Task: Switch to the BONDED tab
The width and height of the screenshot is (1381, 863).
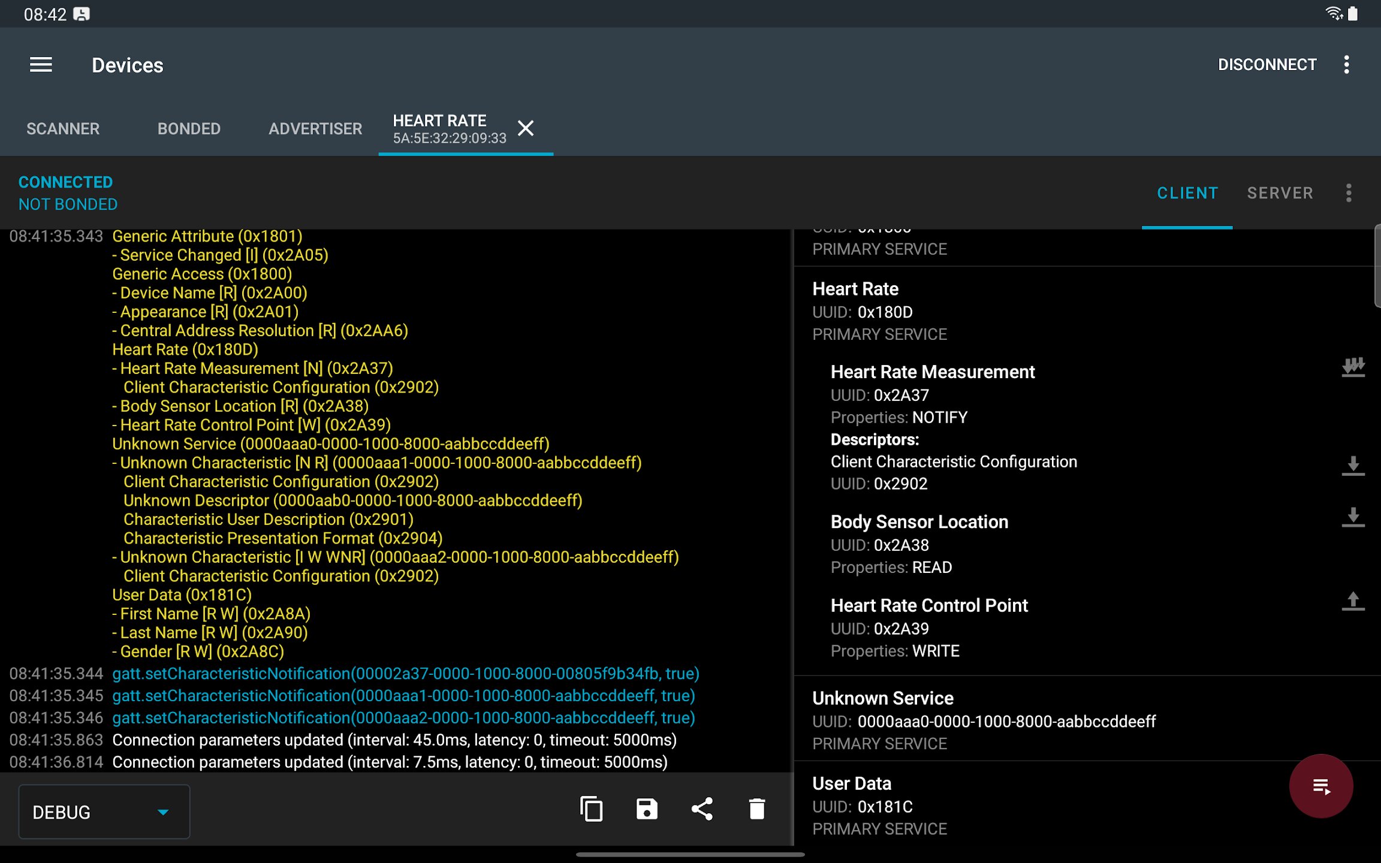Action: coord(189,129)
